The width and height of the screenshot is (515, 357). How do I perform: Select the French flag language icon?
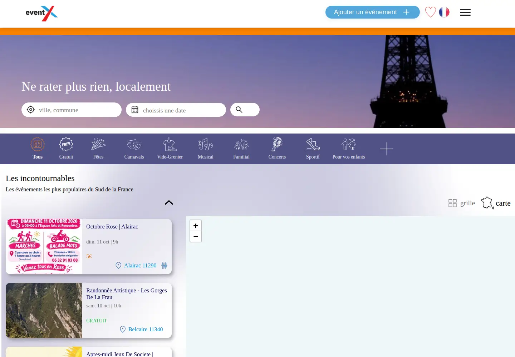444,12
